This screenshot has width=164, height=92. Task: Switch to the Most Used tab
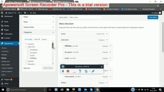[28, 39]
